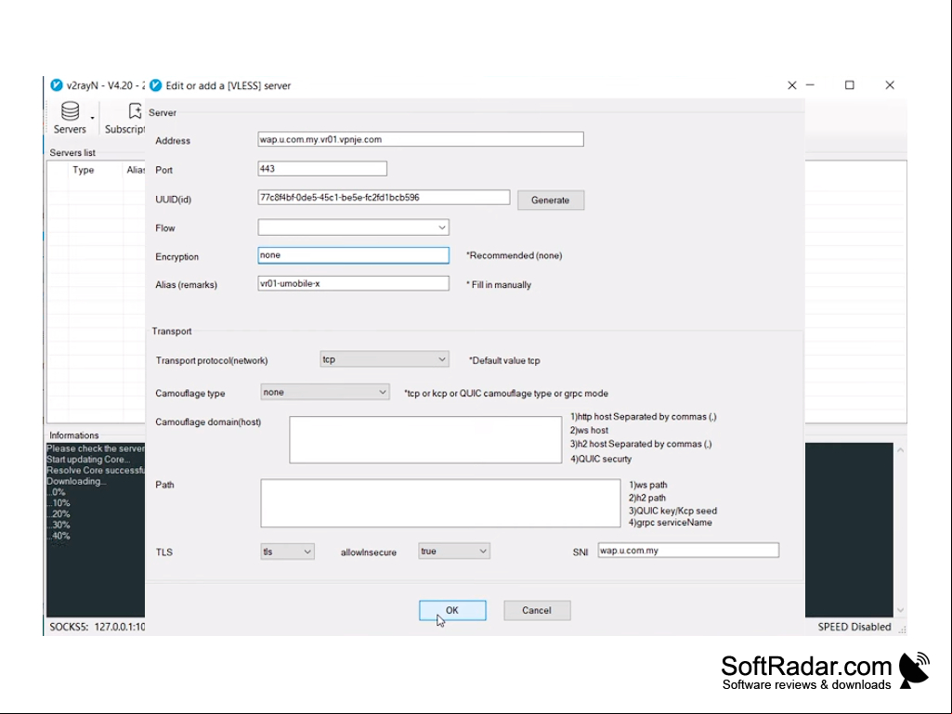
Task: Open the Transport protocol dropdown set to tcp
Action: point(385,359)
